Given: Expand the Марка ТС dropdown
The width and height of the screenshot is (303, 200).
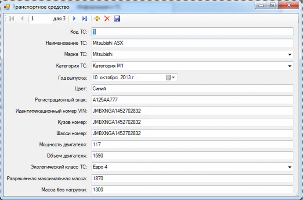Looking at the screenshot, I should pos(289,55).
